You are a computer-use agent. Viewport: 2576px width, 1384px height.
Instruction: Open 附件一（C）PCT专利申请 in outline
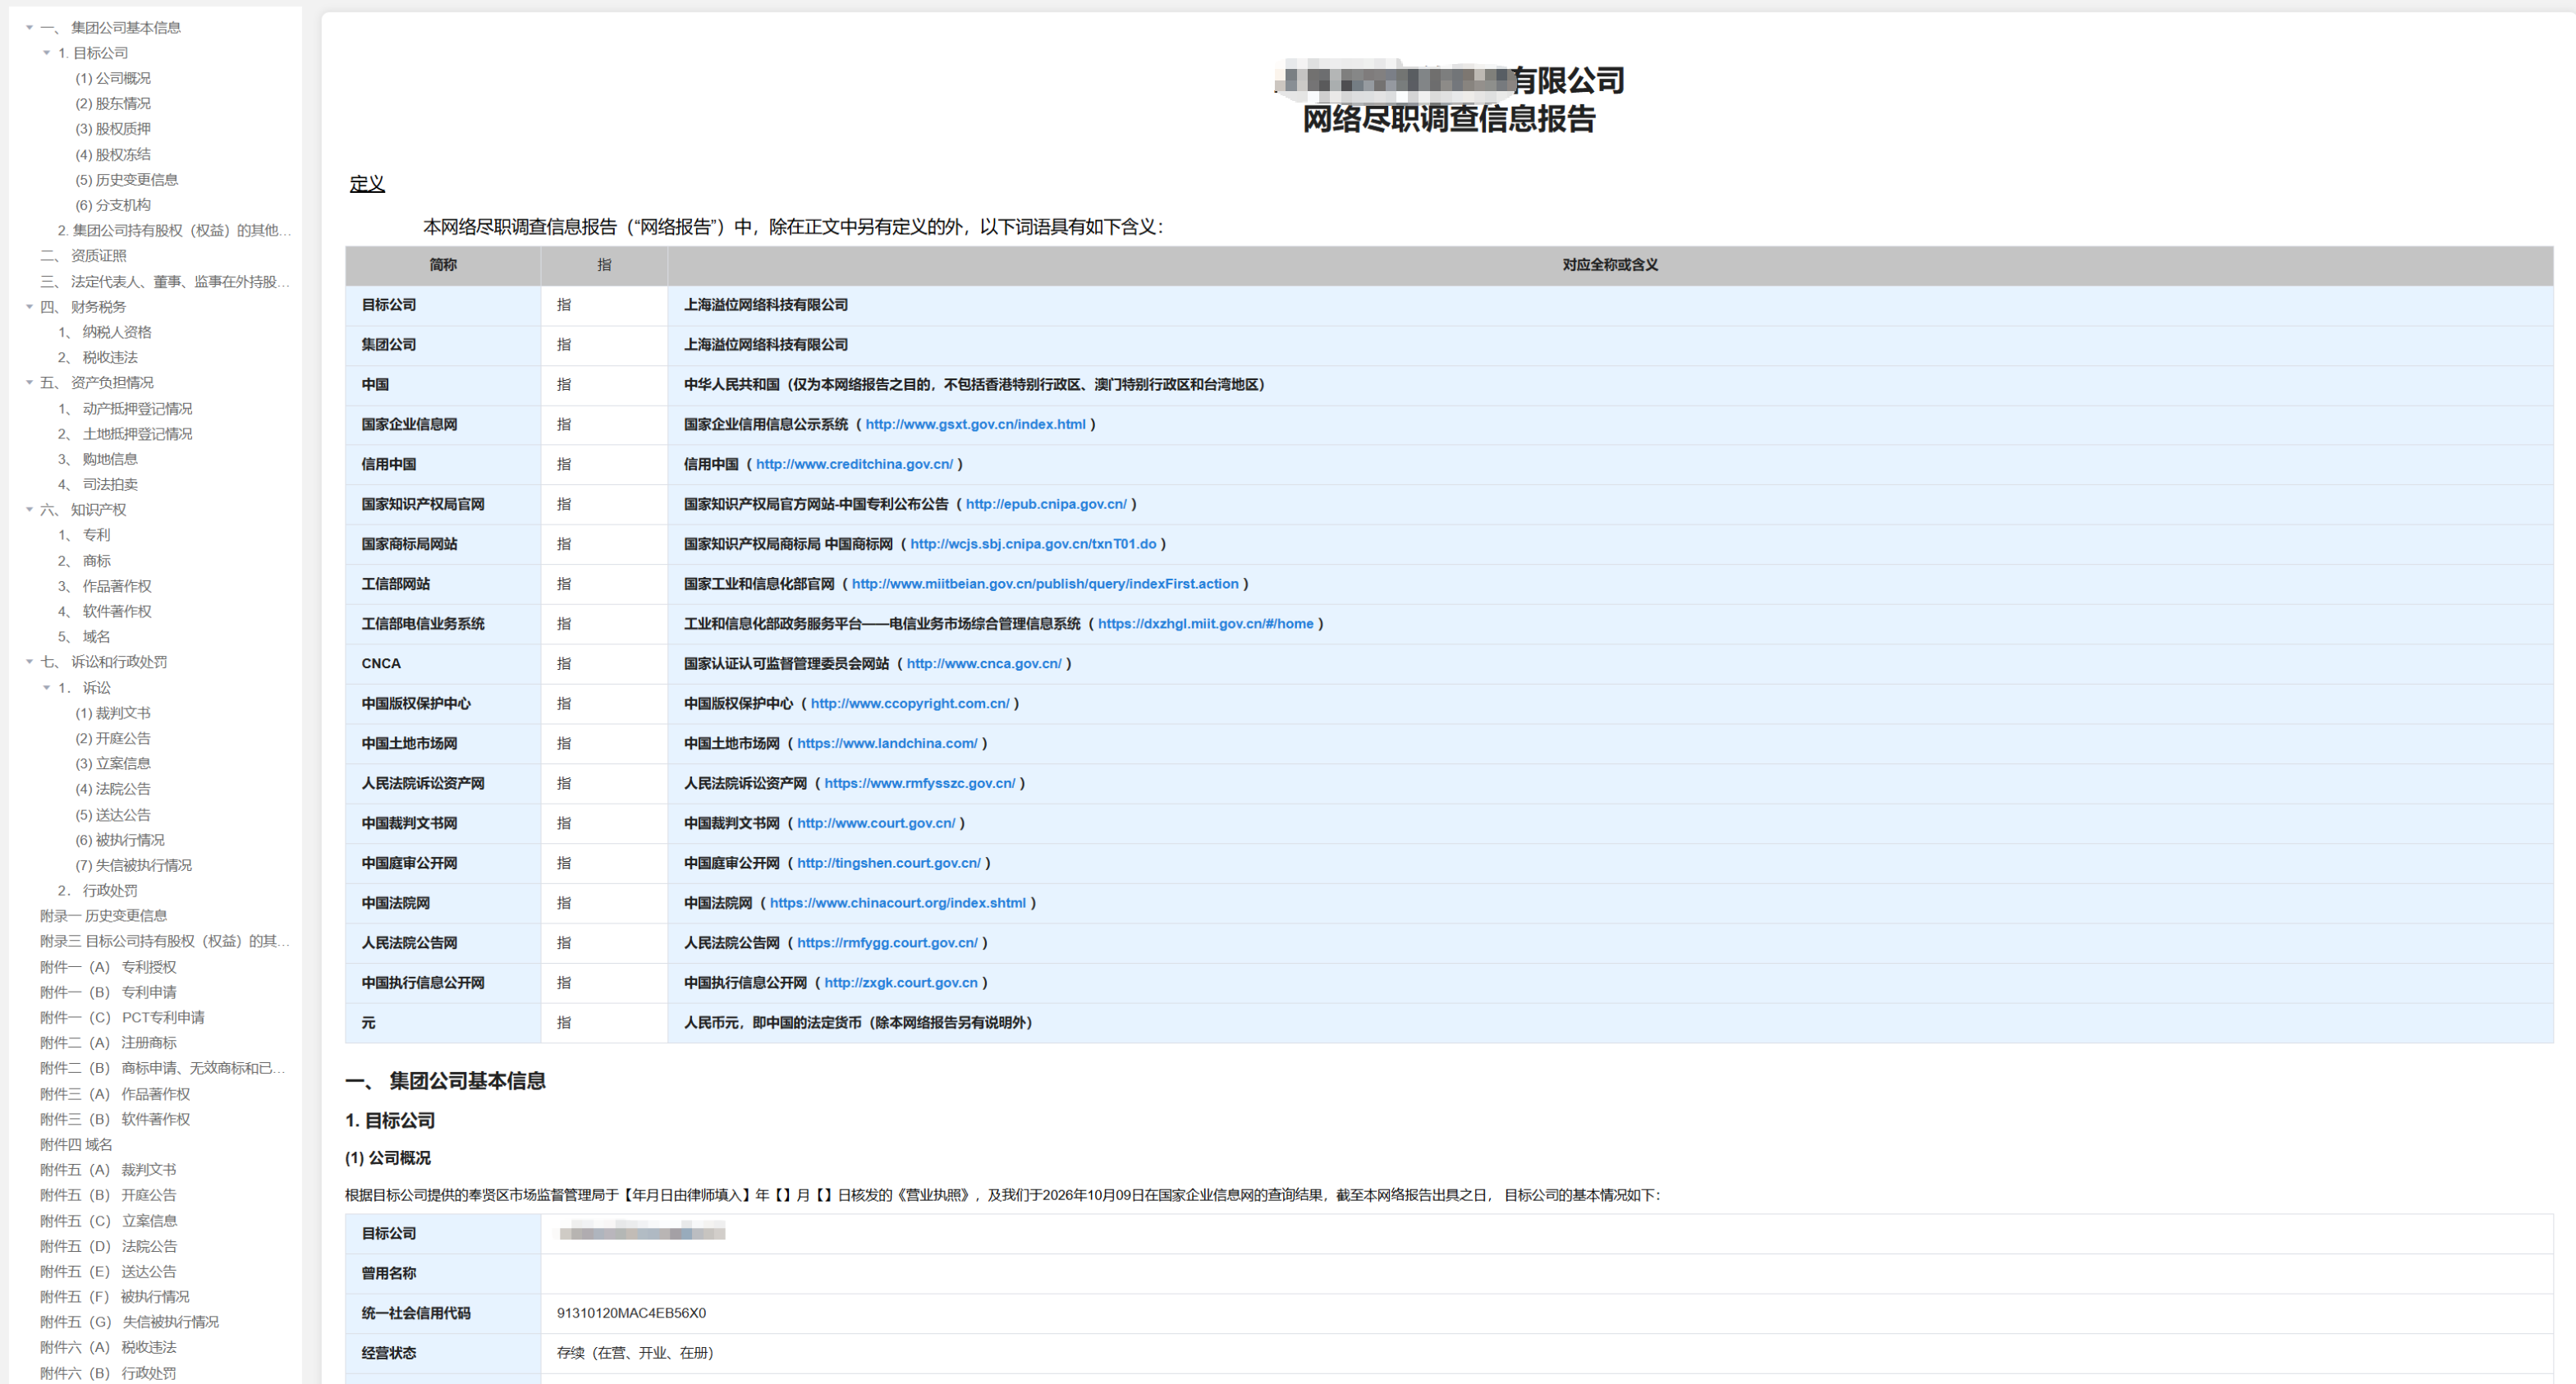(x=123, y=1018)
